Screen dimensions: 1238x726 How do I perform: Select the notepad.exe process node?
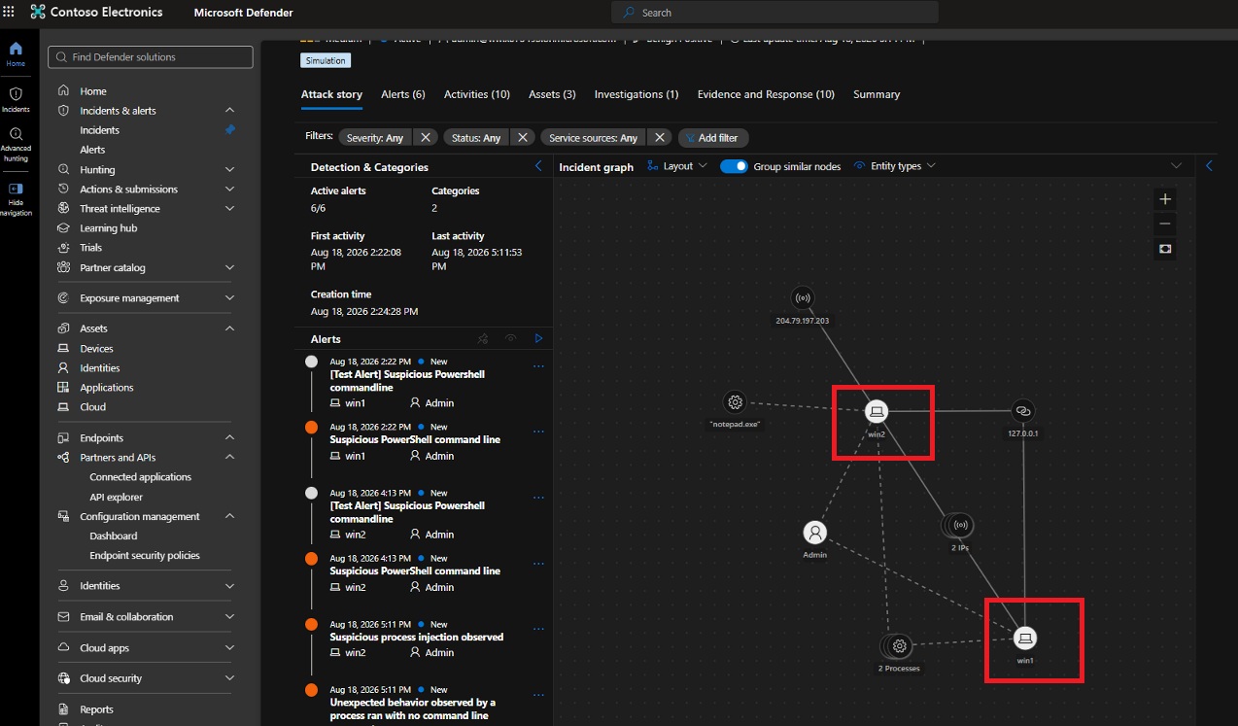(x=736, y=401)
